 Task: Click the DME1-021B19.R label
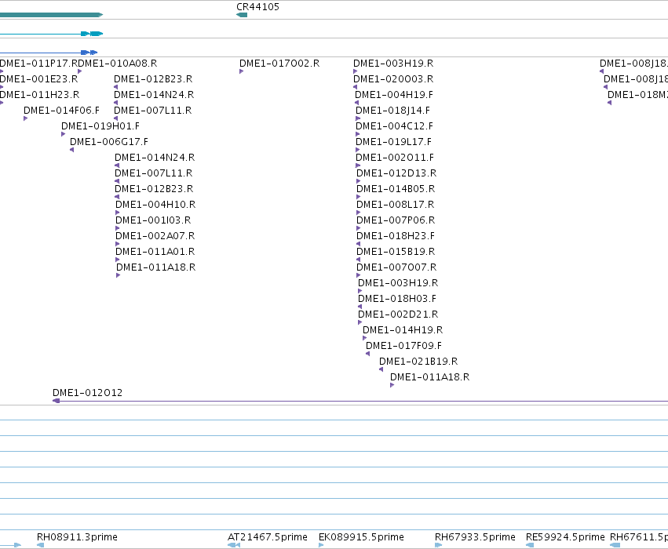(418, 362)
